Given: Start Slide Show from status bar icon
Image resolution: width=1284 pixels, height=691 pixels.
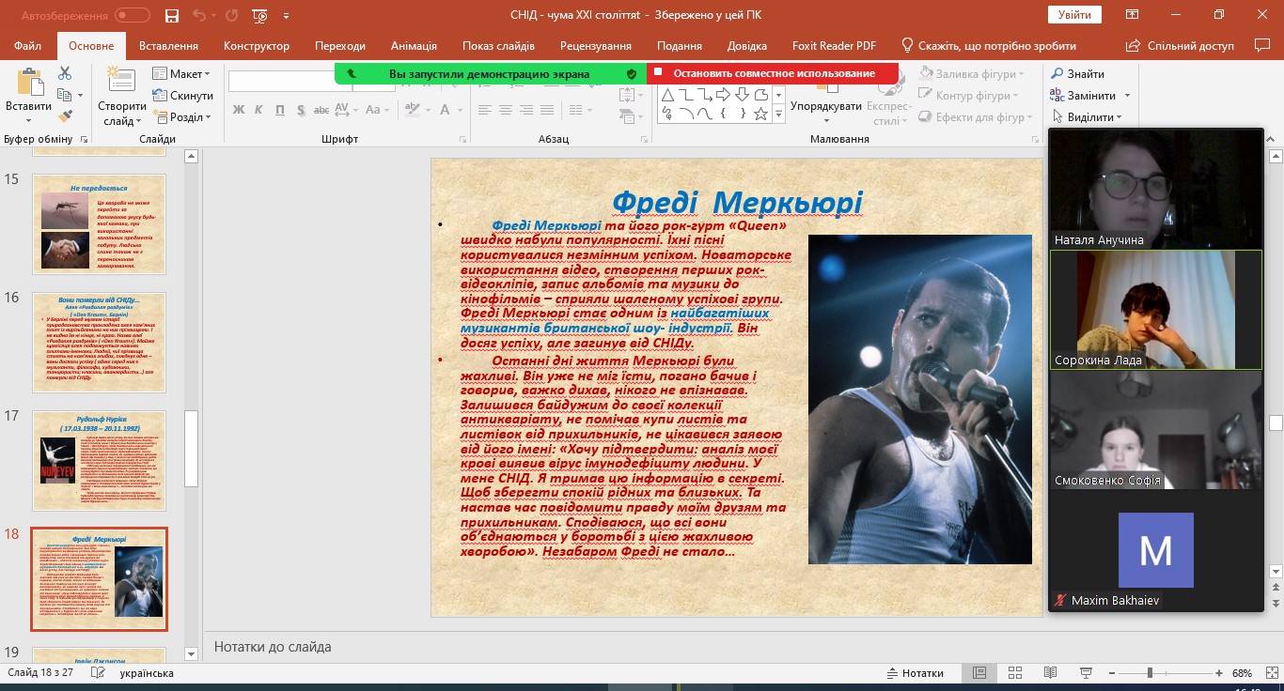Looking at the screenshot, I should click(1086, 673).
